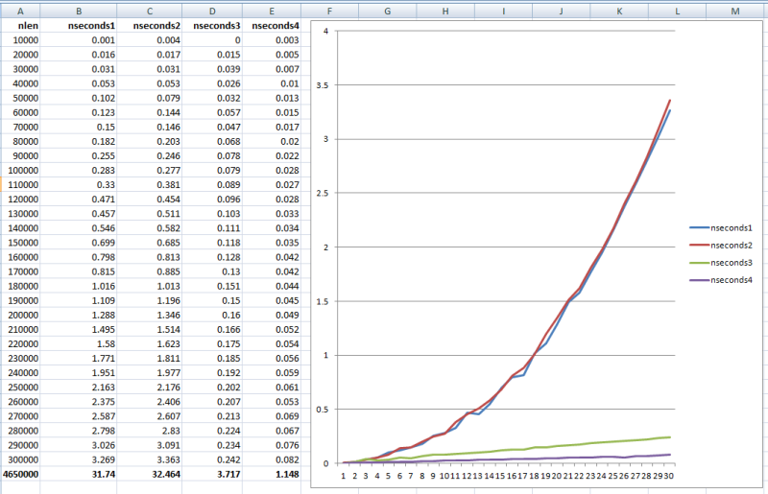Viewport: 768px width, 494px height.
Task: Select nseconds1 legend entry in chart
Action: click(721, 227)
